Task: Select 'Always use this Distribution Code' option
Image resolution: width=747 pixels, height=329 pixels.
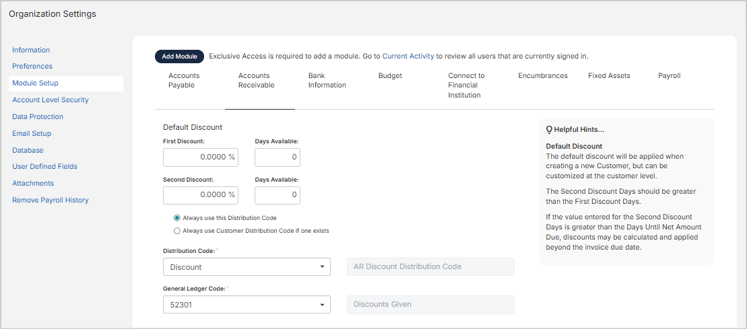Action: [x=177, y=218]
